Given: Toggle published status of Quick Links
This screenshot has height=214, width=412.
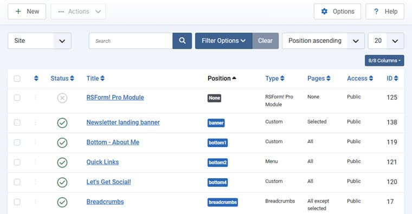Looking at the screenshot, I should 62,163.
